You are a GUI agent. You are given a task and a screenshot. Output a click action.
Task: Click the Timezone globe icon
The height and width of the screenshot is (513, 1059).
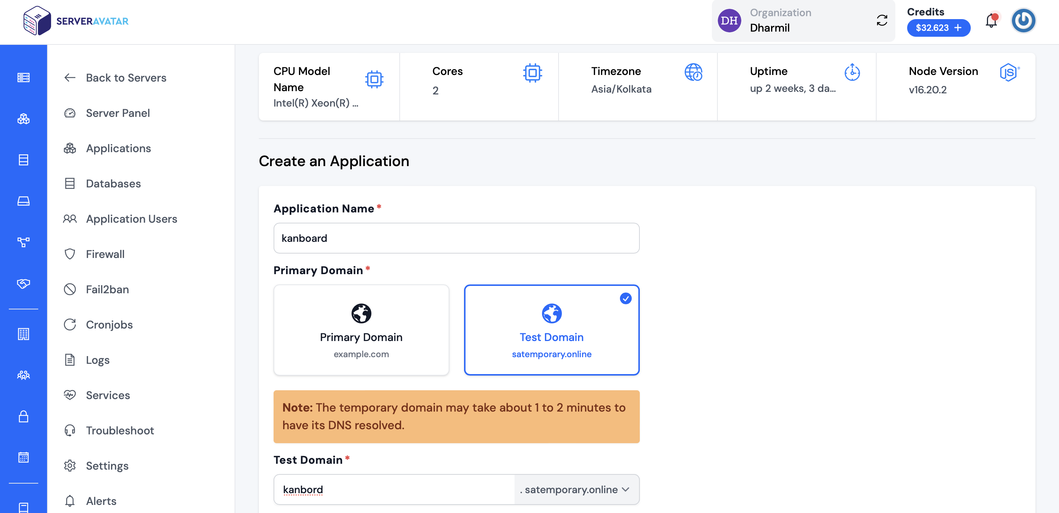coord(693,72)
